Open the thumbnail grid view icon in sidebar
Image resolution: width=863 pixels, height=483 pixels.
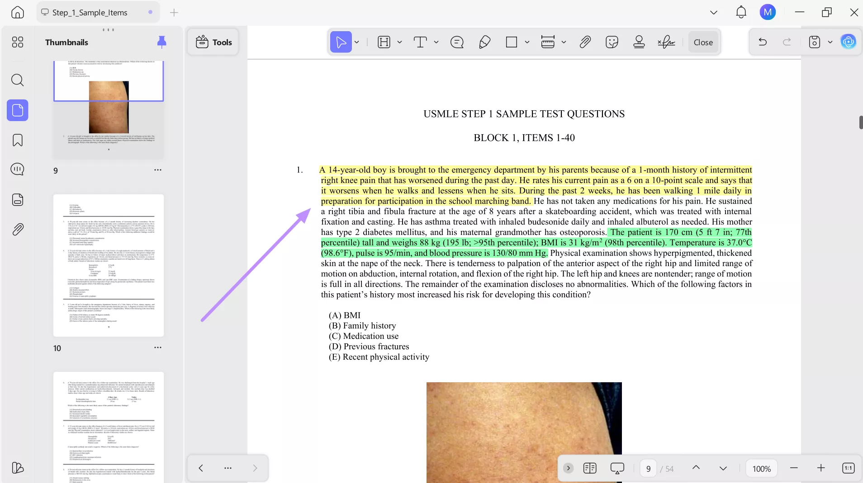[x=18, y=42]
